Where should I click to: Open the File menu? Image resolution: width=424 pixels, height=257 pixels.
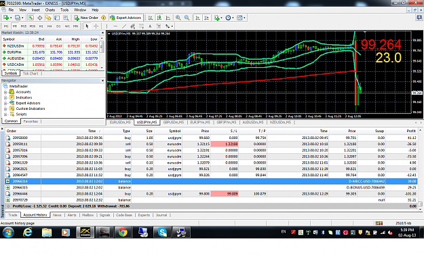coord(11,9)
